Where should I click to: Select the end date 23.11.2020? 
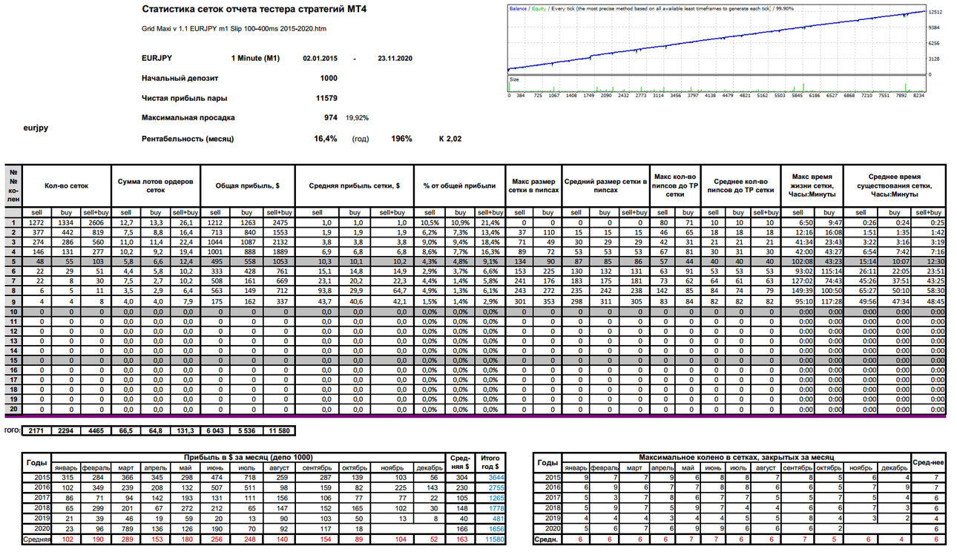point(395,58)
